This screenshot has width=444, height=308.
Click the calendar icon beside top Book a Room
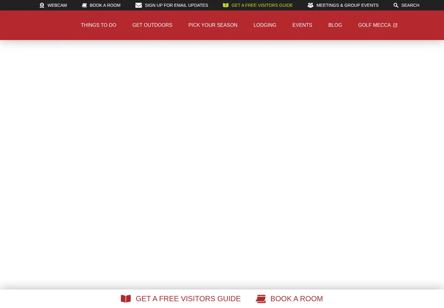(x=84, y=5)
